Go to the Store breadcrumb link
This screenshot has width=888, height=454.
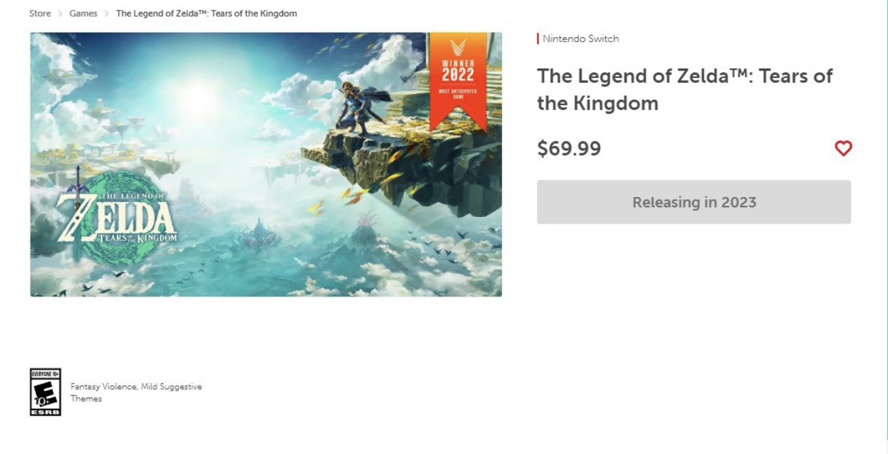click(40, 14)
